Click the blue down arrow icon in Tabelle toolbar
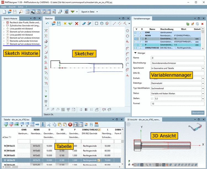The image size is (207, 169). point(43,124)
